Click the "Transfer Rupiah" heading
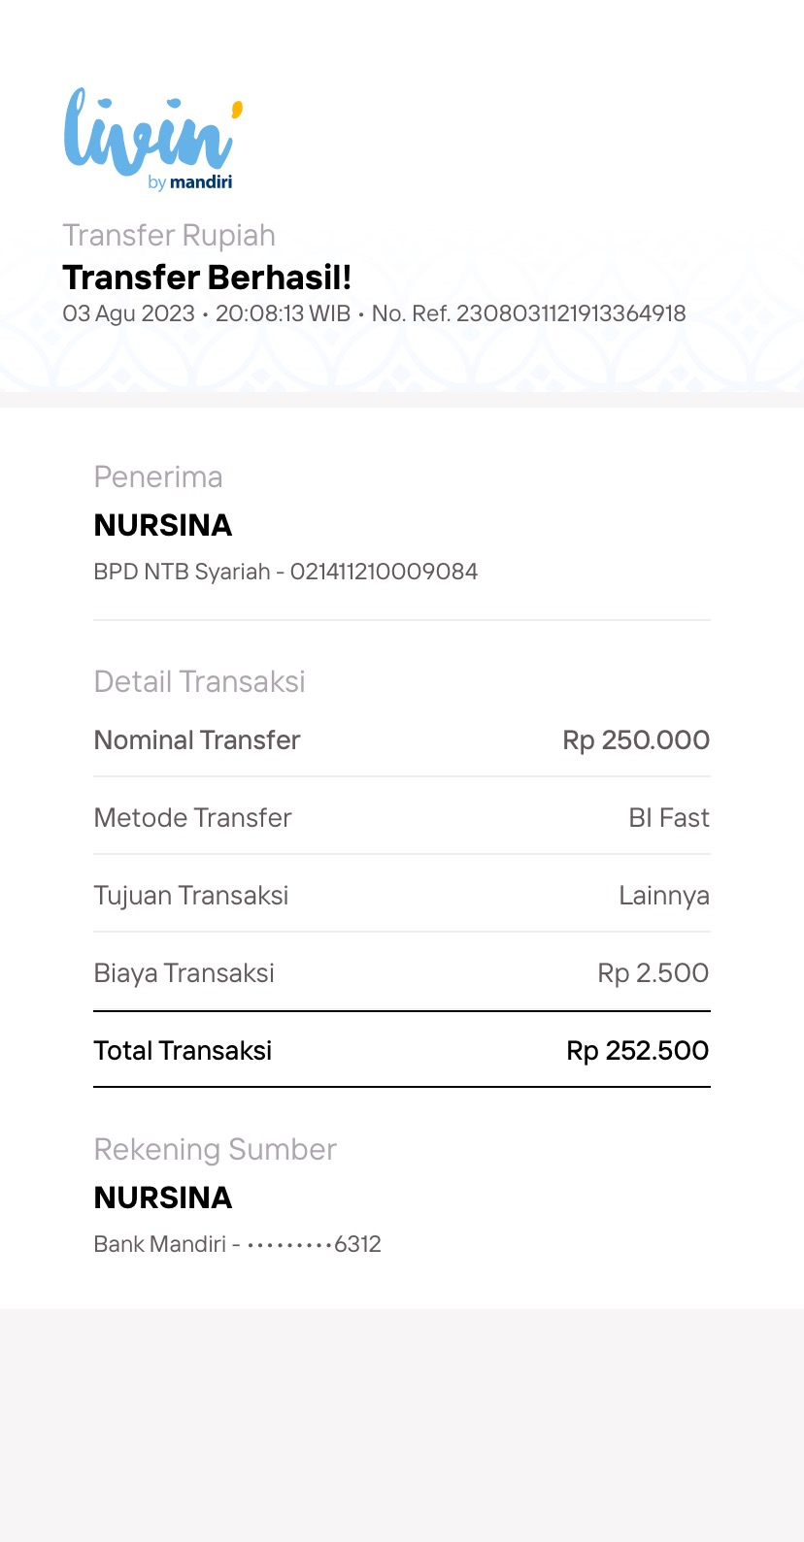The height and width of the screenshot is (1542, 804). pyautogui.click(x=169, y=236)
